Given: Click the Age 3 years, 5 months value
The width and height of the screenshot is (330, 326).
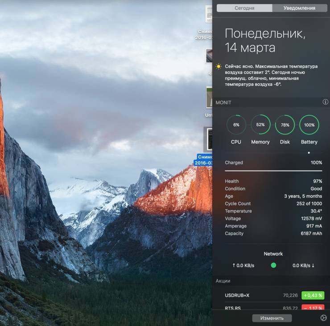Looking at the screenshot, I should (303, 196).
